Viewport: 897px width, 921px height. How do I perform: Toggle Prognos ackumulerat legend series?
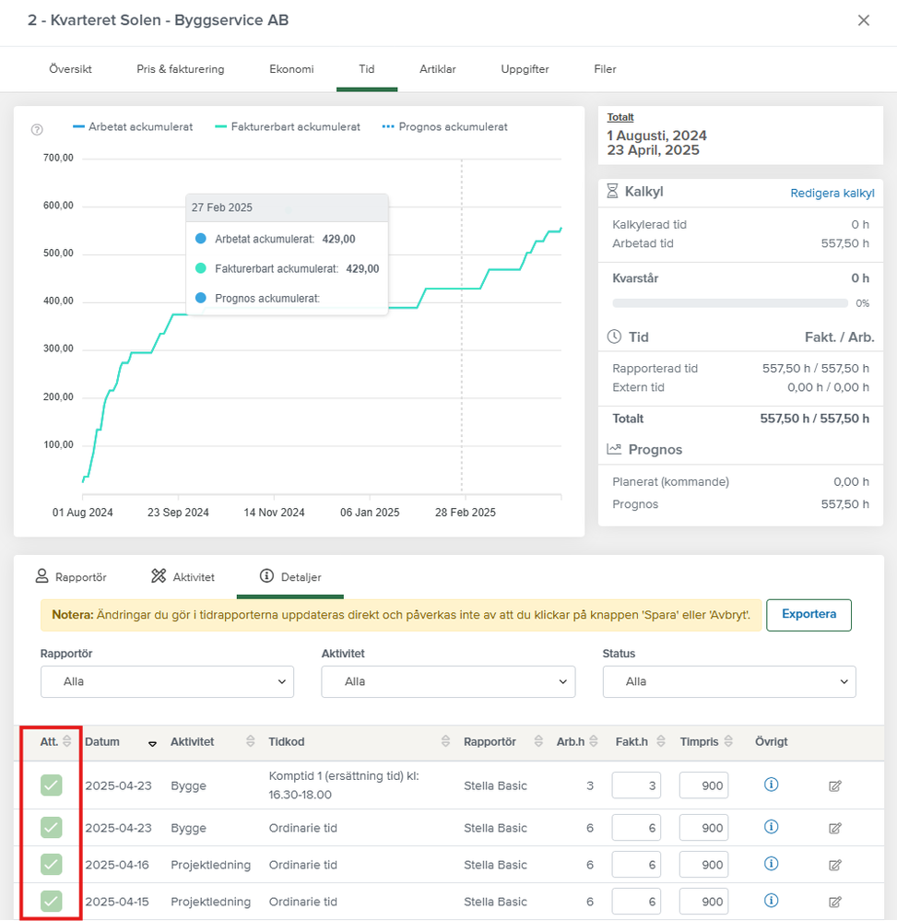[444, 127]
